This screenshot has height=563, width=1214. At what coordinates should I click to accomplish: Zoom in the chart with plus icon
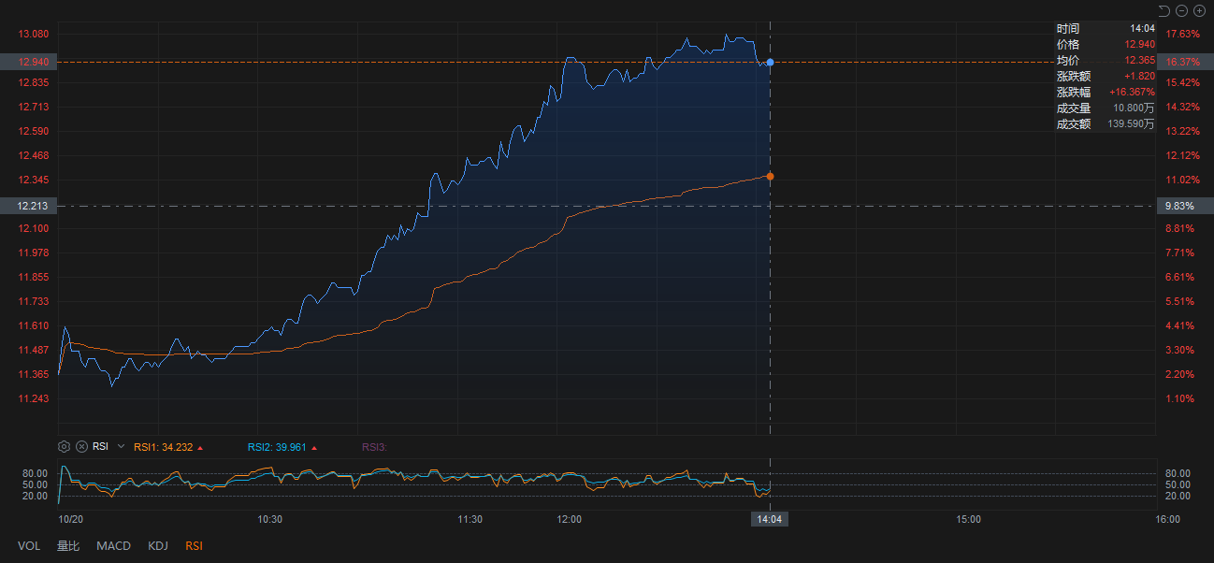[1199, 10]
